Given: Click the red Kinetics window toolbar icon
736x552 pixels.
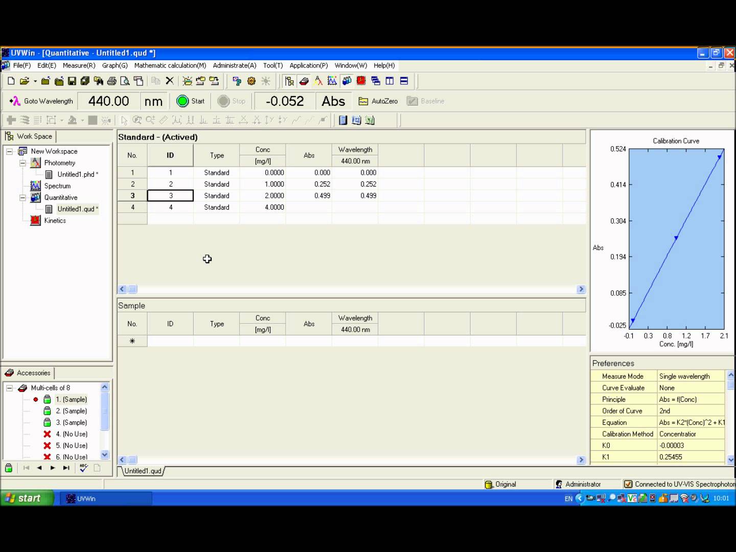Looking at the screenshot, I should 361,81.
